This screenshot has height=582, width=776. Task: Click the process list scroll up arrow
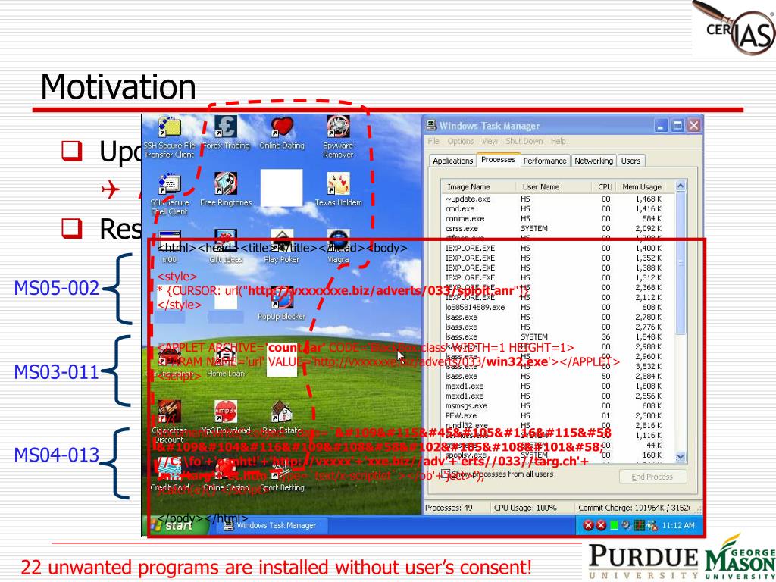click(681, 186)
